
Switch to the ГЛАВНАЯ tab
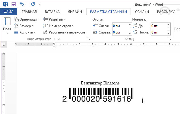click(29, 12)
